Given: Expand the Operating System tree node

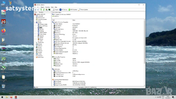Looking at the screenshot, I should point(35,19).
